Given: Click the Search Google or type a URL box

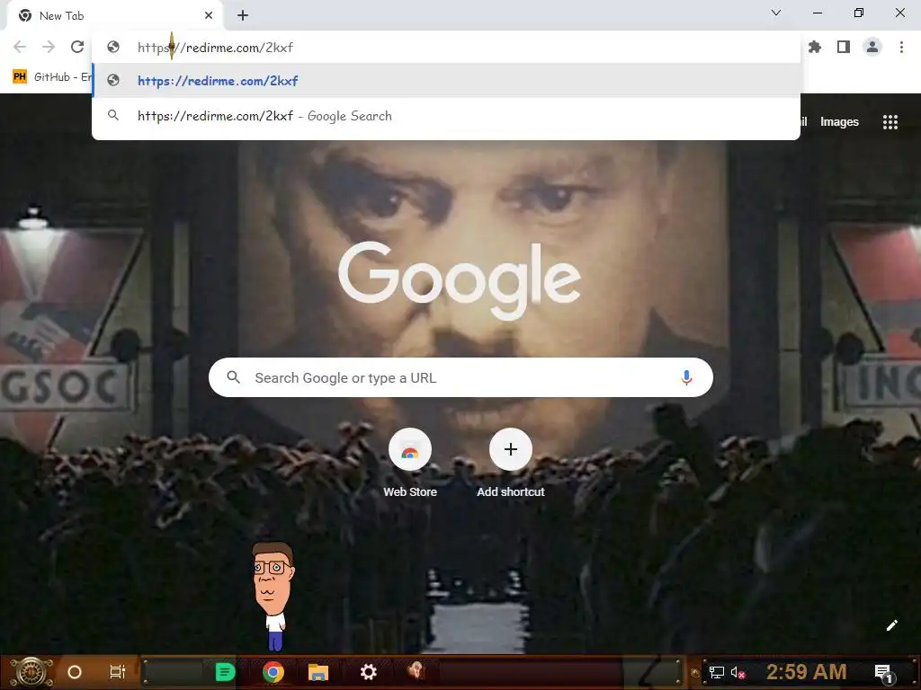Looking at the screenshot, I should click(460, 377).
